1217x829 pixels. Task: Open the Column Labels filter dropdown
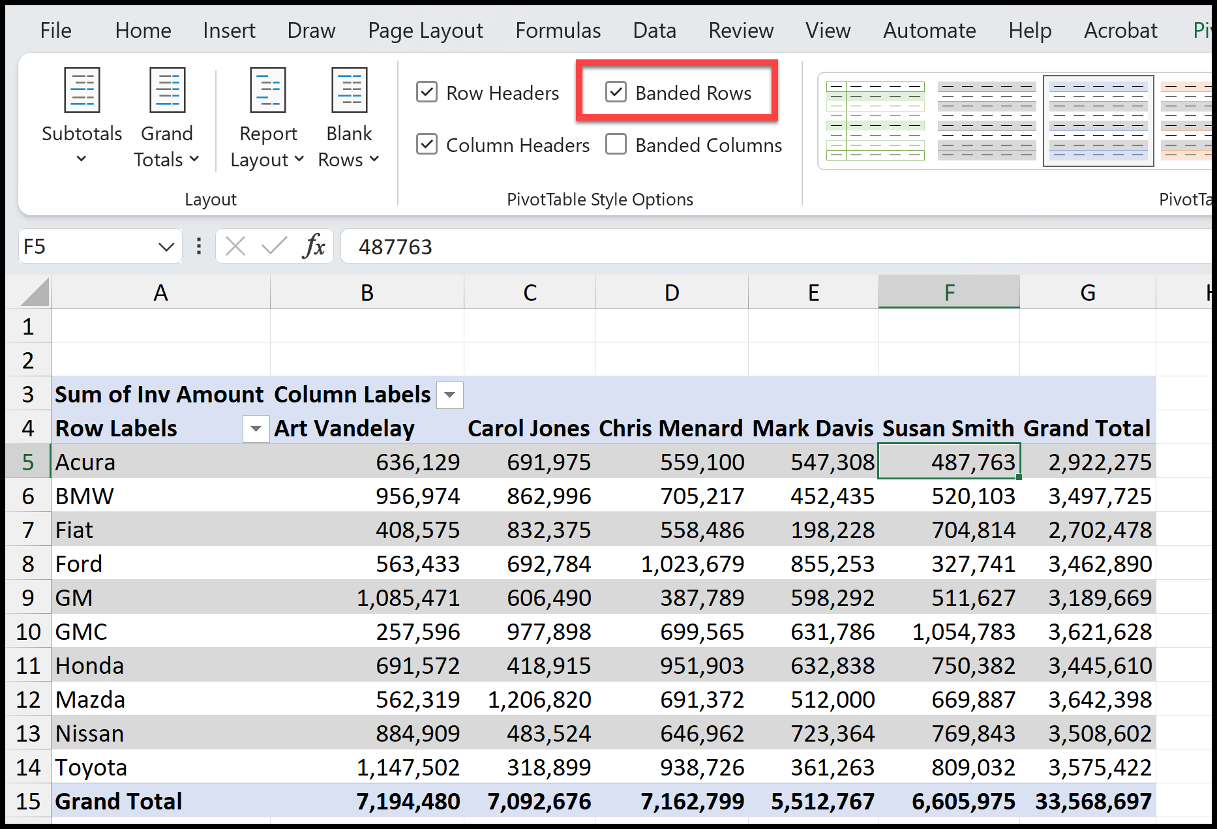pos(449,395)
